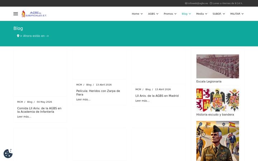
Task: Expand the MILITAR menu chevron
Action: [x=243, y=14]
